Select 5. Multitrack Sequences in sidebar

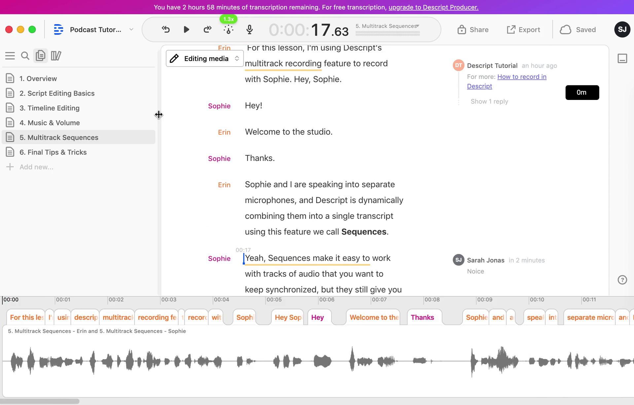pyautogui.click(x=78, y=138)
